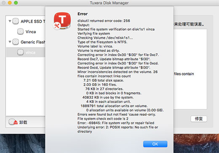This screenshot has width=219, height=153.
Task: Click the repair tools badge on Tuxera icon
Action: [x=57, y=26]
